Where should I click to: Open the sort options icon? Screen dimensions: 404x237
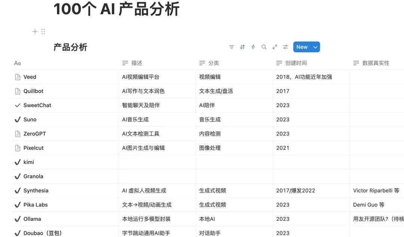(242, 47)
